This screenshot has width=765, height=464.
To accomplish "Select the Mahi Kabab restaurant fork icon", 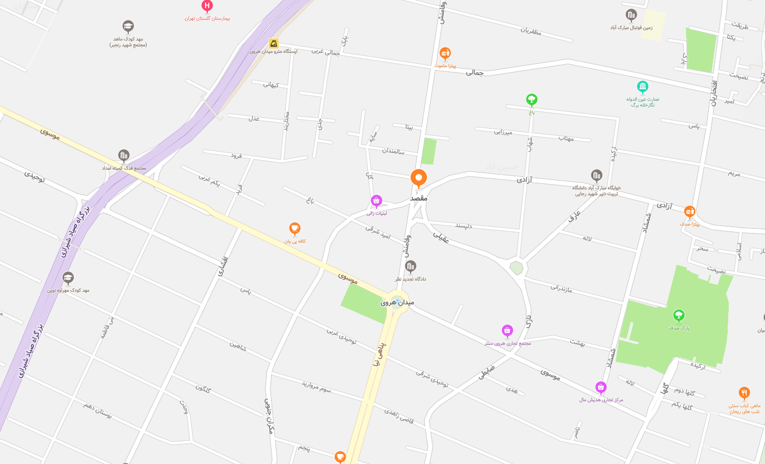I will click(744, 393).
